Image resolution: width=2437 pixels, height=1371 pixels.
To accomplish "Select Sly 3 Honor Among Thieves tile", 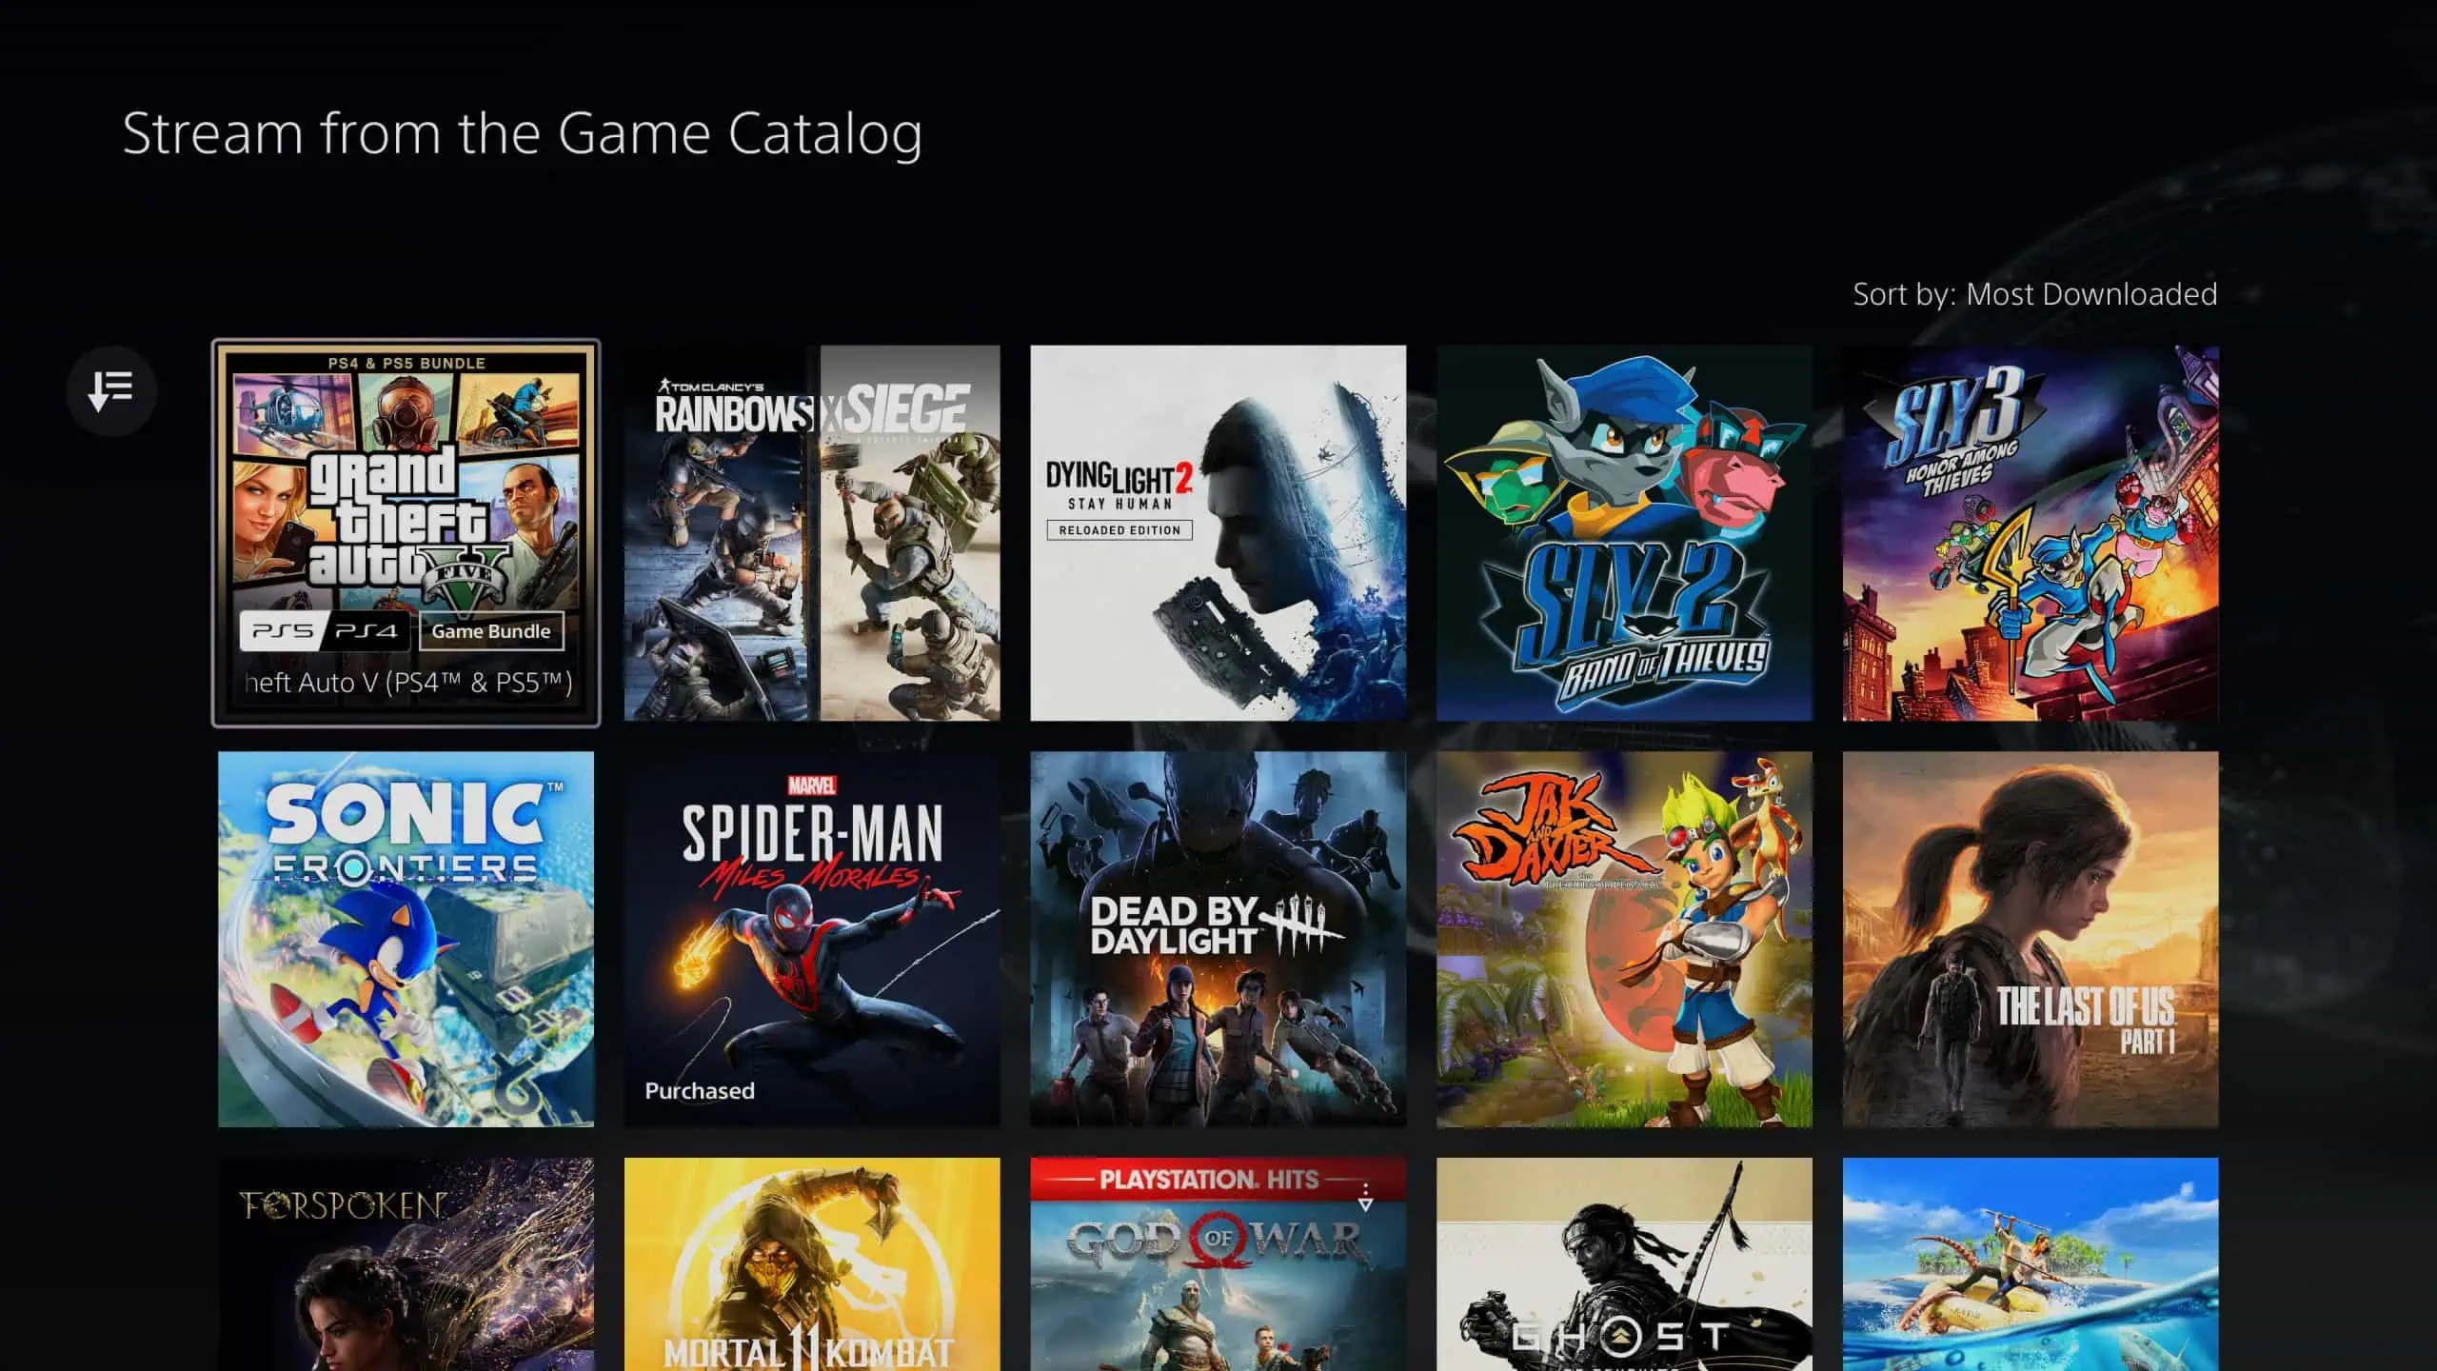I will pyautogui.click(x=2031, y=532).
